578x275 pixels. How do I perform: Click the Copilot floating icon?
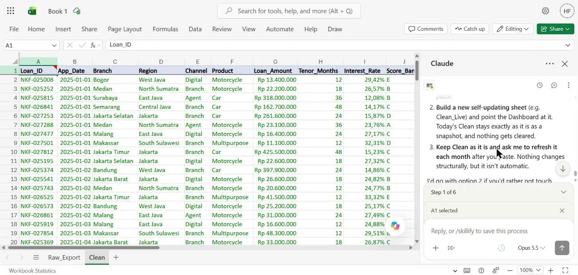click(x=395, y=226)
